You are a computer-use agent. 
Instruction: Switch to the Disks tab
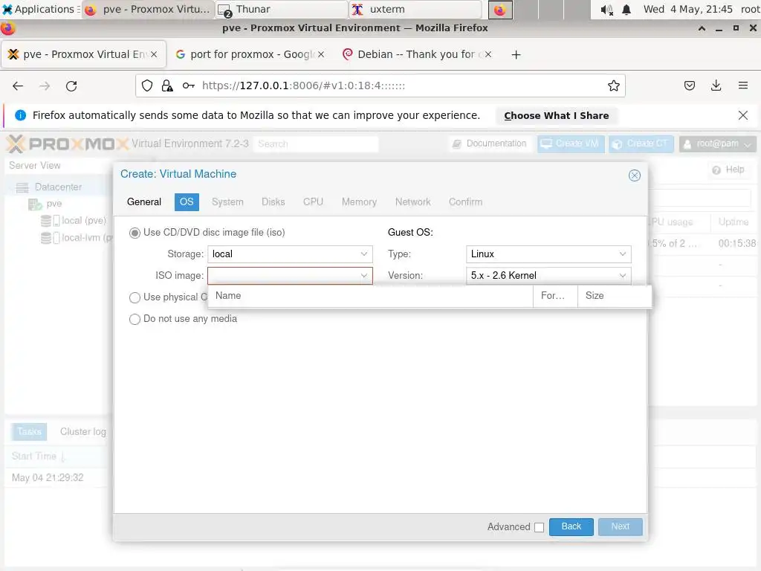[273, 202]
